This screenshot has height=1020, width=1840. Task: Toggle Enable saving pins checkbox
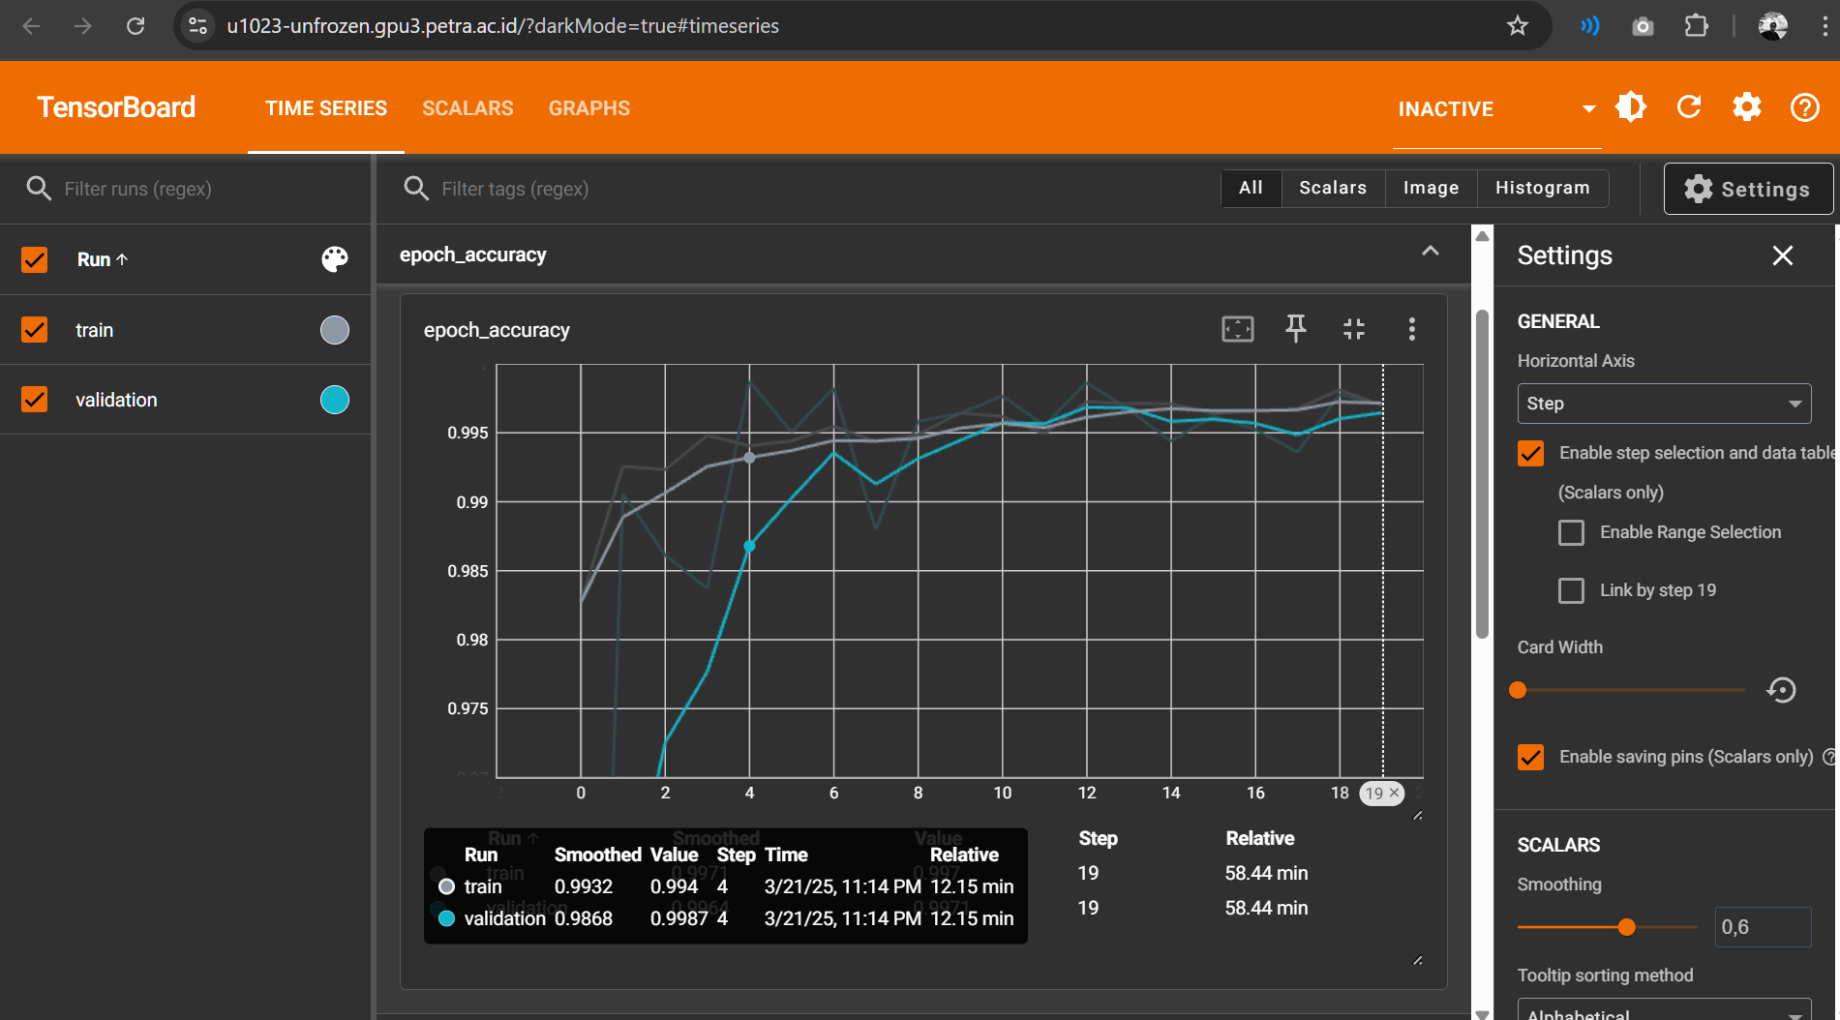(1530, 757)
